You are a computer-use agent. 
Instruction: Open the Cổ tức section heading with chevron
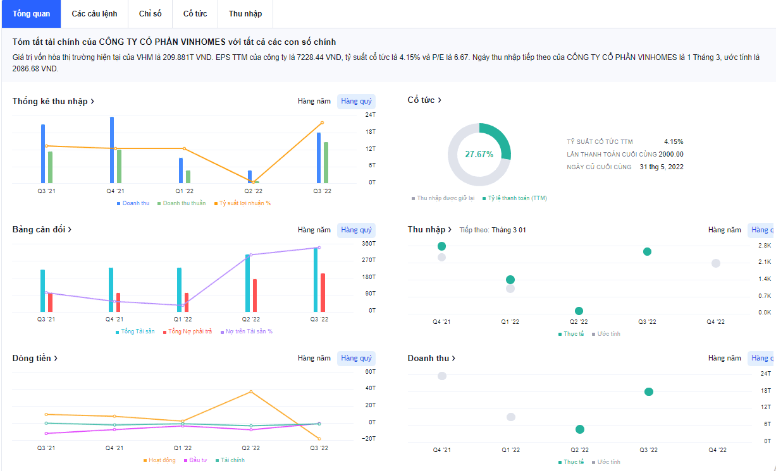(424, 100)
